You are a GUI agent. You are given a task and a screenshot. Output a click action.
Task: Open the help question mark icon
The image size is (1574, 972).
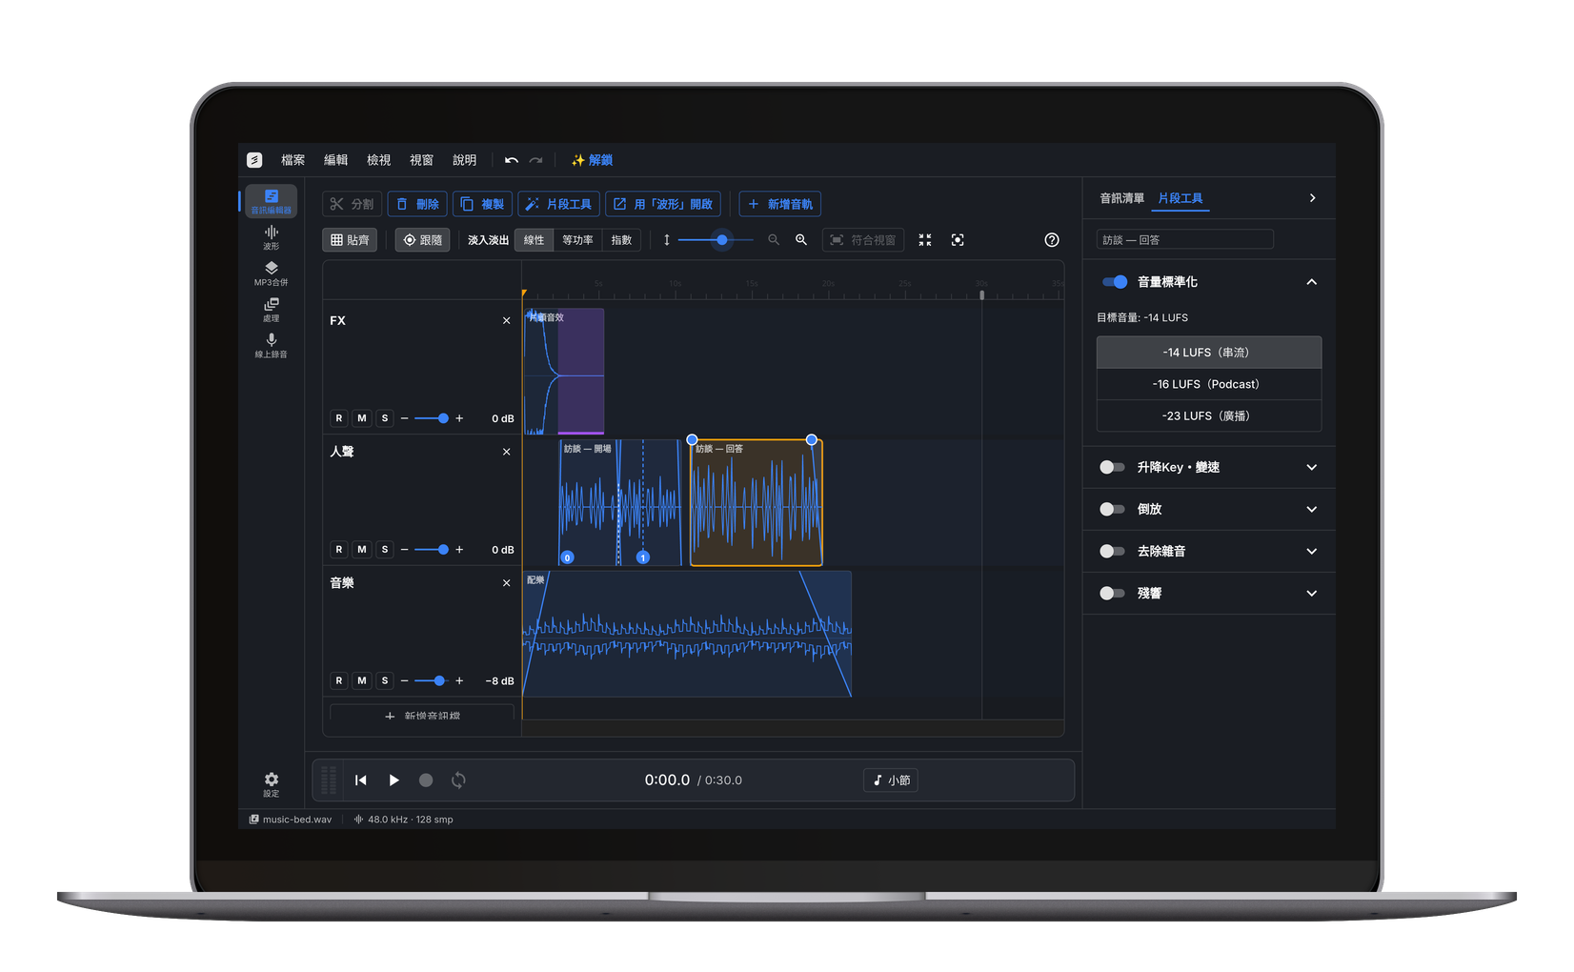tap(1052, 240)
